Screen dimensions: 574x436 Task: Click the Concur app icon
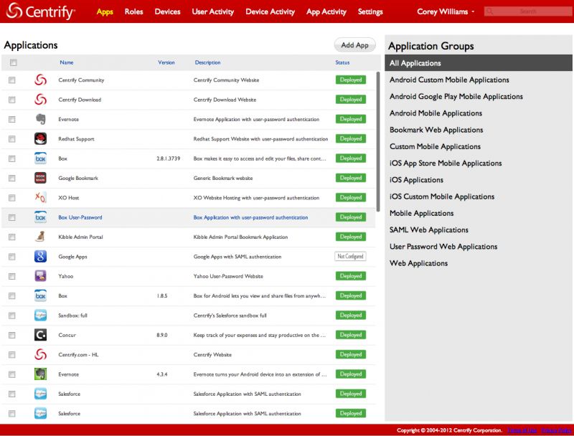[41, 334]
